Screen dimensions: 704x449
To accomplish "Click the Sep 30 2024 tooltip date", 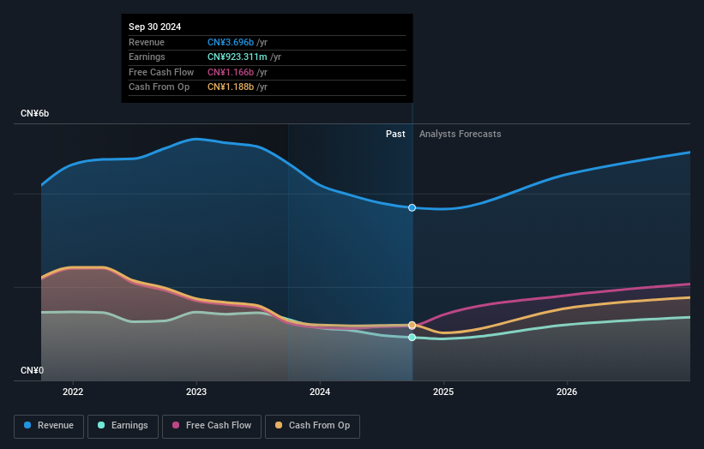I will (x=155, y=27).
